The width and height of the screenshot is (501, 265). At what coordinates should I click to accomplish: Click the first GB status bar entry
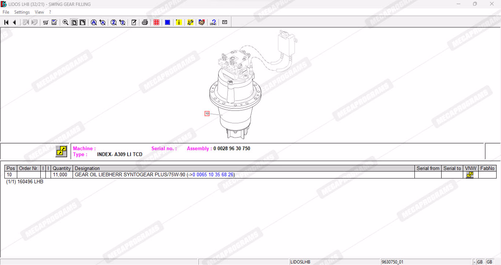coord(480,262)
